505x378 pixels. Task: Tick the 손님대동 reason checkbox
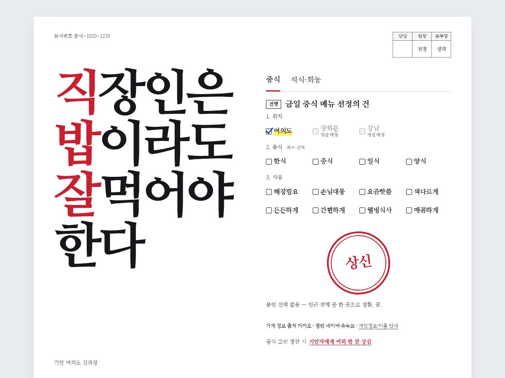click(x=316, y=192)
